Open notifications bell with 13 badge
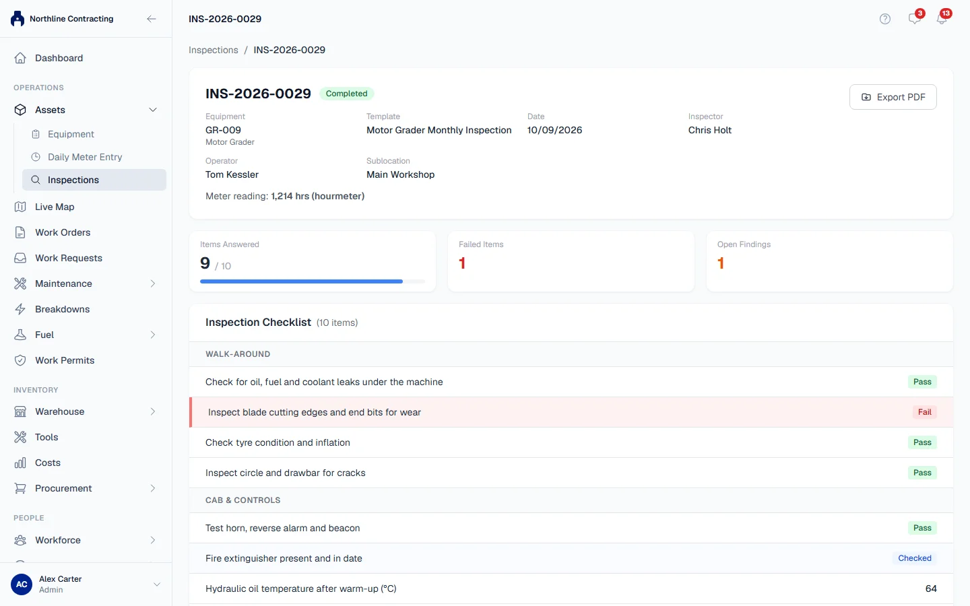The image size is (970, 606). [x=942, y=18]
